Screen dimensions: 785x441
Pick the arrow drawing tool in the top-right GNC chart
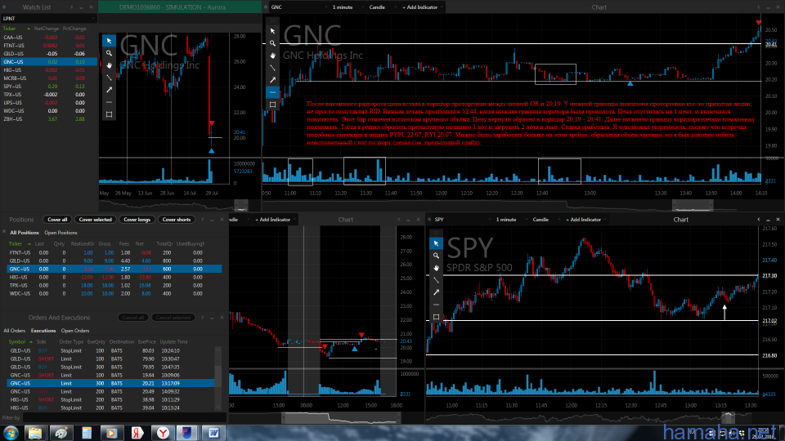[272, 80]
